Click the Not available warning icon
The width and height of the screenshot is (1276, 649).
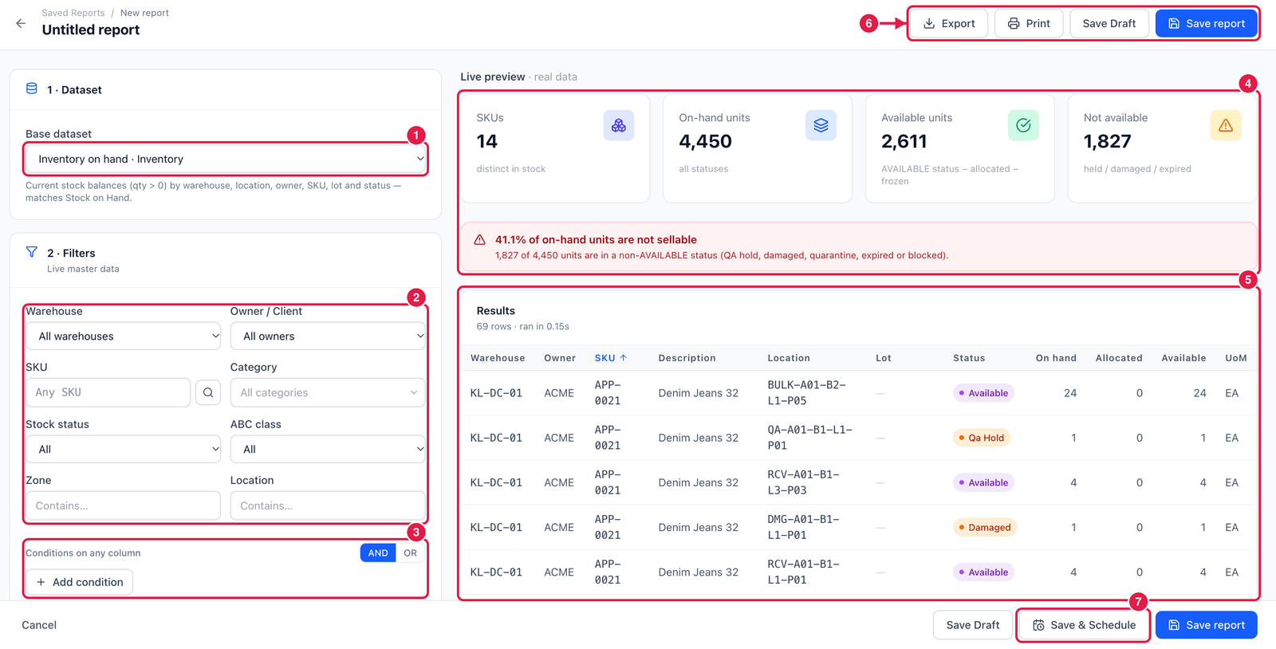point(1226,125)
